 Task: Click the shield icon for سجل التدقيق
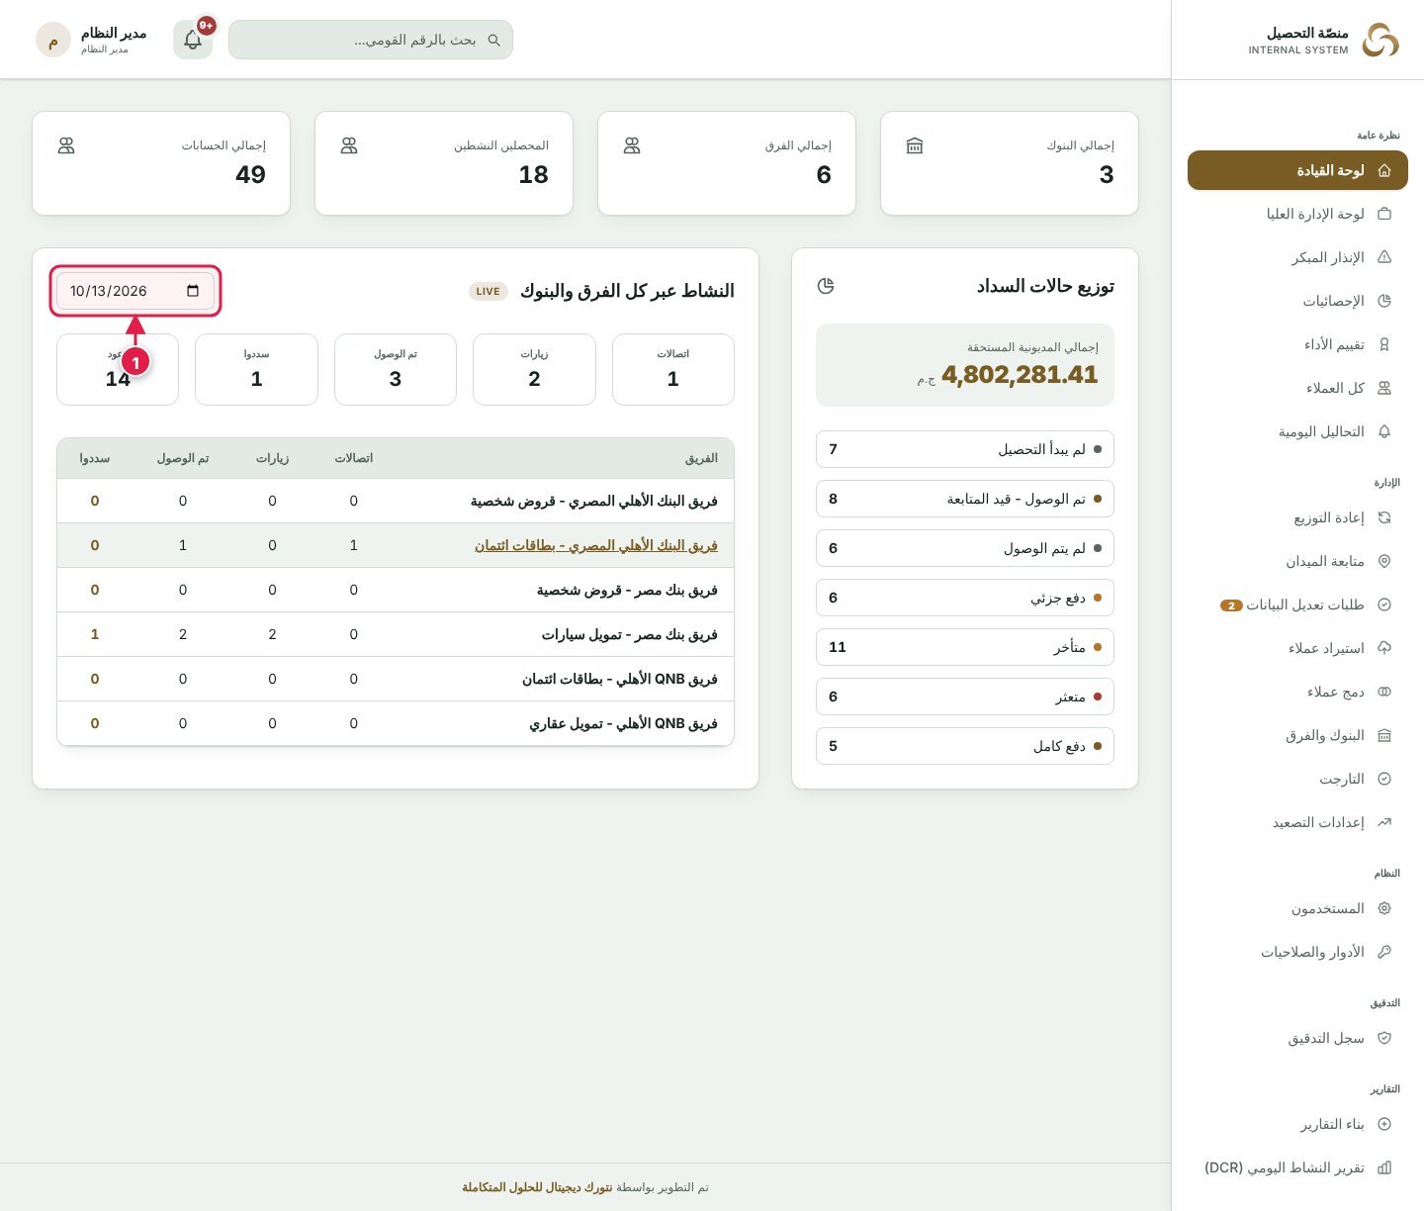[1384, 1038]
